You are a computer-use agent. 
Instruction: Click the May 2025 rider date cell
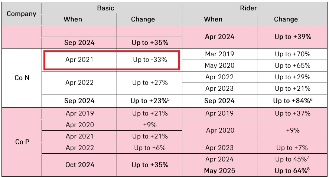(219, 171)
